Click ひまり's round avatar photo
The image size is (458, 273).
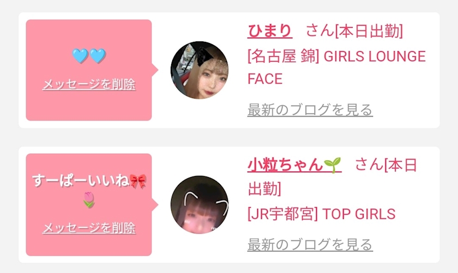[x=200, y=70]
